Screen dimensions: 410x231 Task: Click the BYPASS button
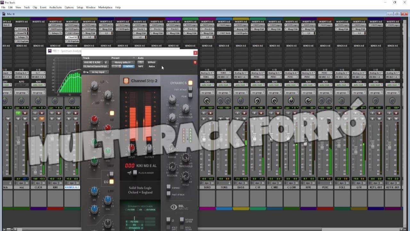tap(152, 62)
